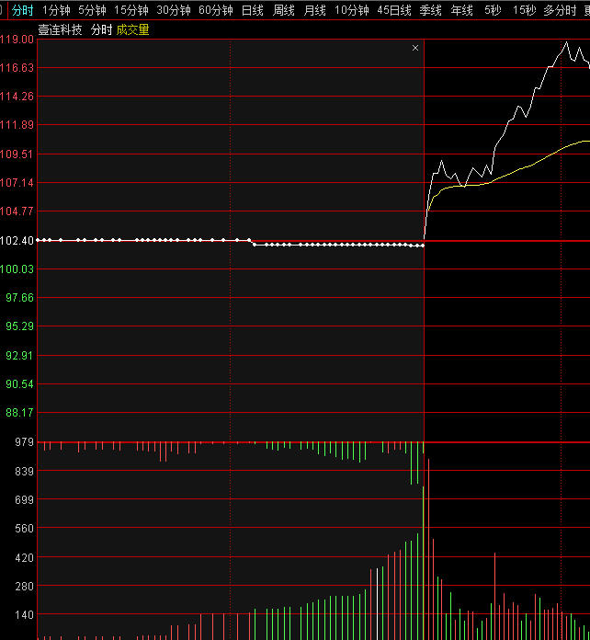Image resolution: width=590 pixels, height=640 pixels.
Task: Select the 60分钟 period tab
Action: 216,10
